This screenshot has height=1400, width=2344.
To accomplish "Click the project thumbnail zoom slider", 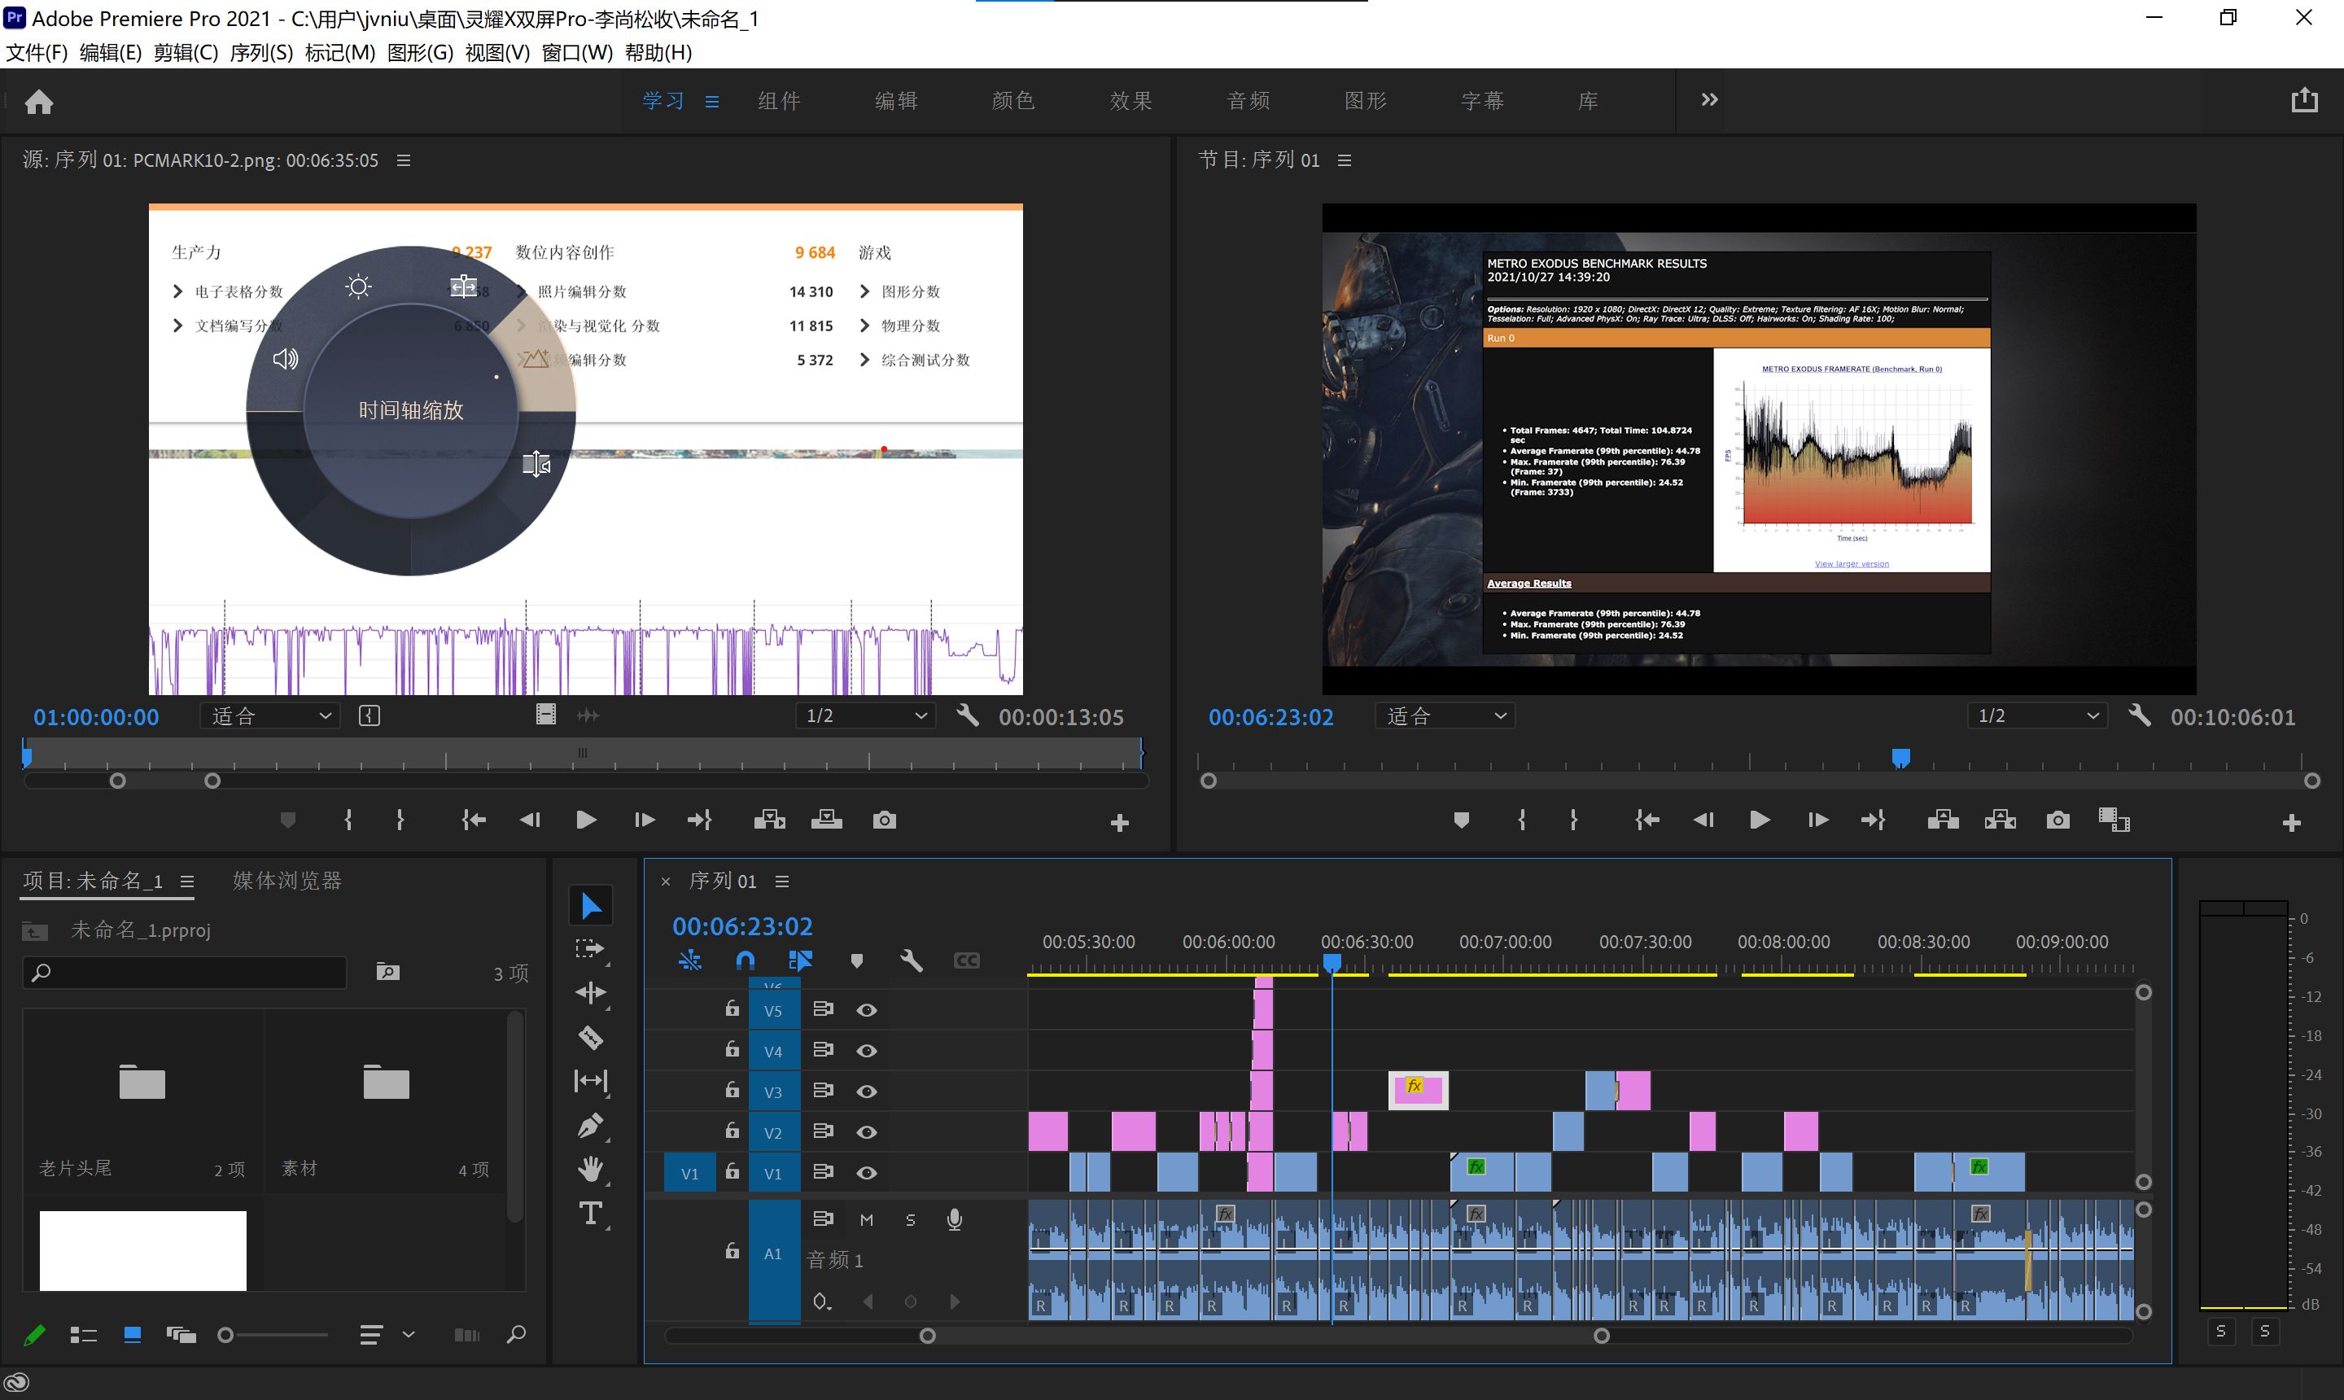I will [225, 1335].
